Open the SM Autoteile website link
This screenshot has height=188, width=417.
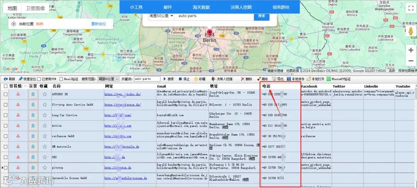pyautogui.click(x=122, y=147)
